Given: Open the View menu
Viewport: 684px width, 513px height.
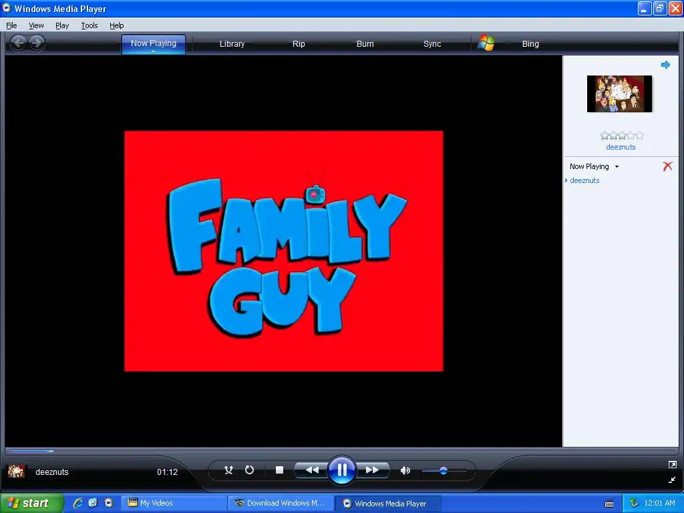Looking at the screenshot, I should point(36,25).
